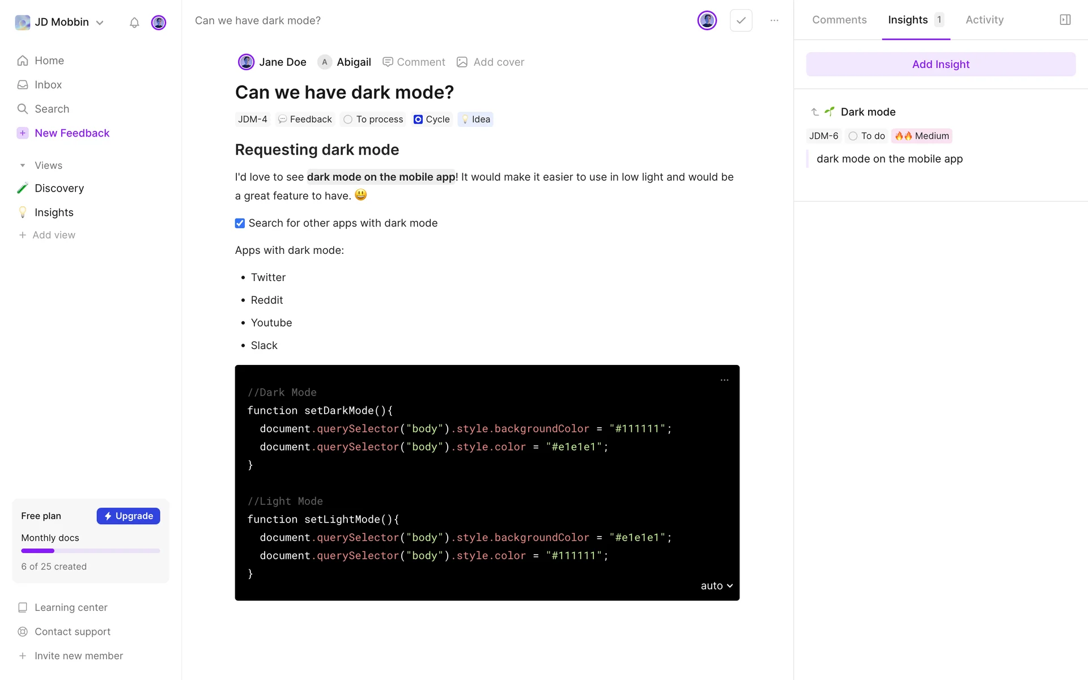The height and width of the screenshot is (680, 1088).
Task: Open the auto language dropdown
Action: [x=716, y=586]
